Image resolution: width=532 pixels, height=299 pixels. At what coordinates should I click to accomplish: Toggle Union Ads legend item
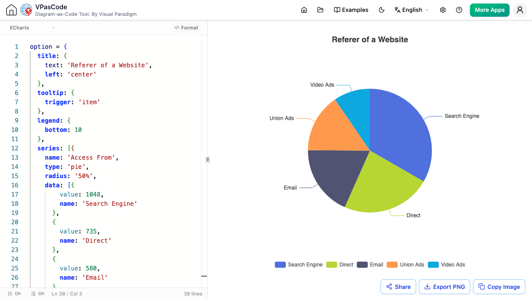click(406, 265)
